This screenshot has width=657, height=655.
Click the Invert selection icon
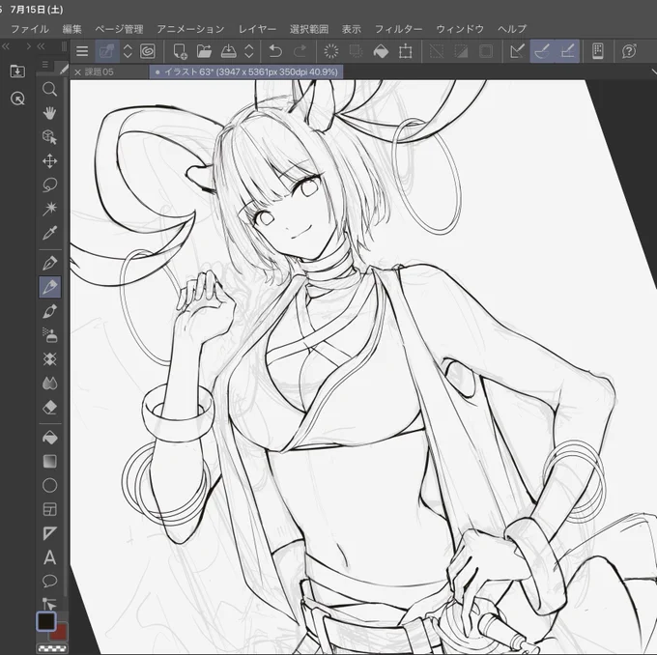click(461, 51)
